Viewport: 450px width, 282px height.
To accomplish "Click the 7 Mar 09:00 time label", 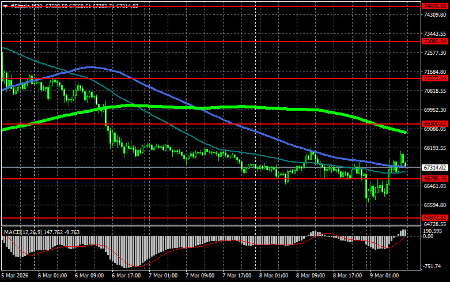I will [200, 276].
